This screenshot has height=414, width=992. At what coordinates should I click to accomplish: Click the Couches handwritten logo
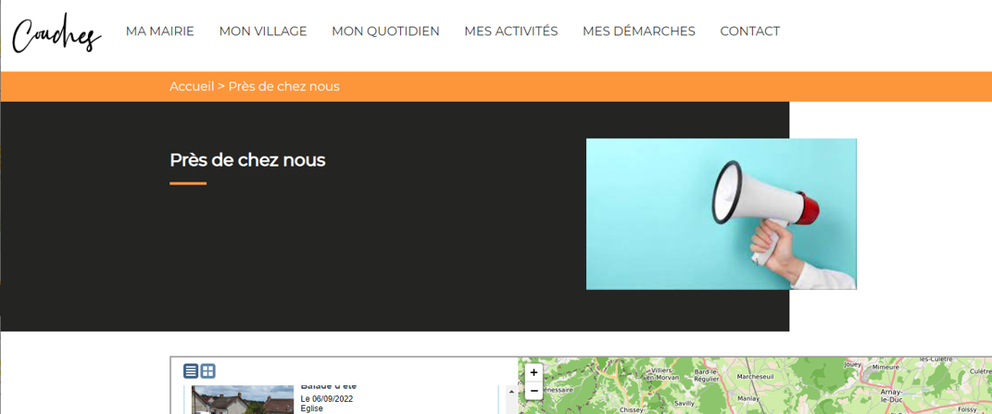click(57, 35)
